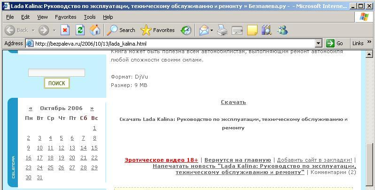Open the Tools menu
Image resolution: width=375 pixels, height=190 pixels.
point(89,17)
